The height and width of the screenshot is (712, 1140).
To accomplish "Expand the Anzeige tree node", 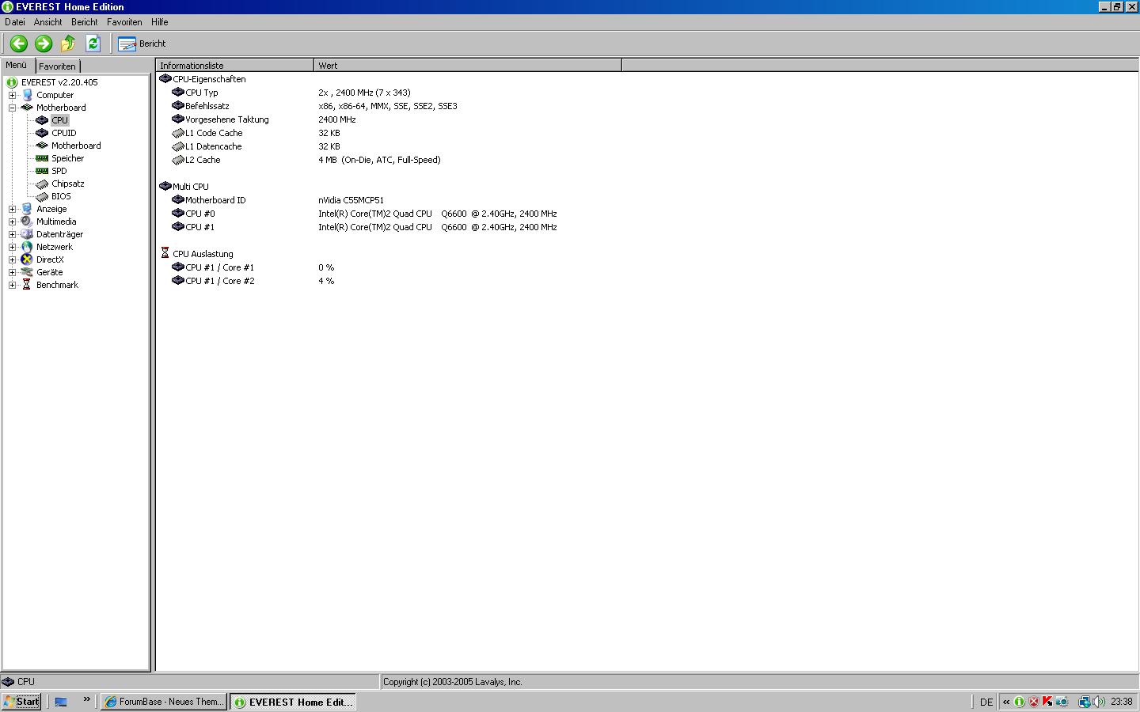I will point(12,209).
